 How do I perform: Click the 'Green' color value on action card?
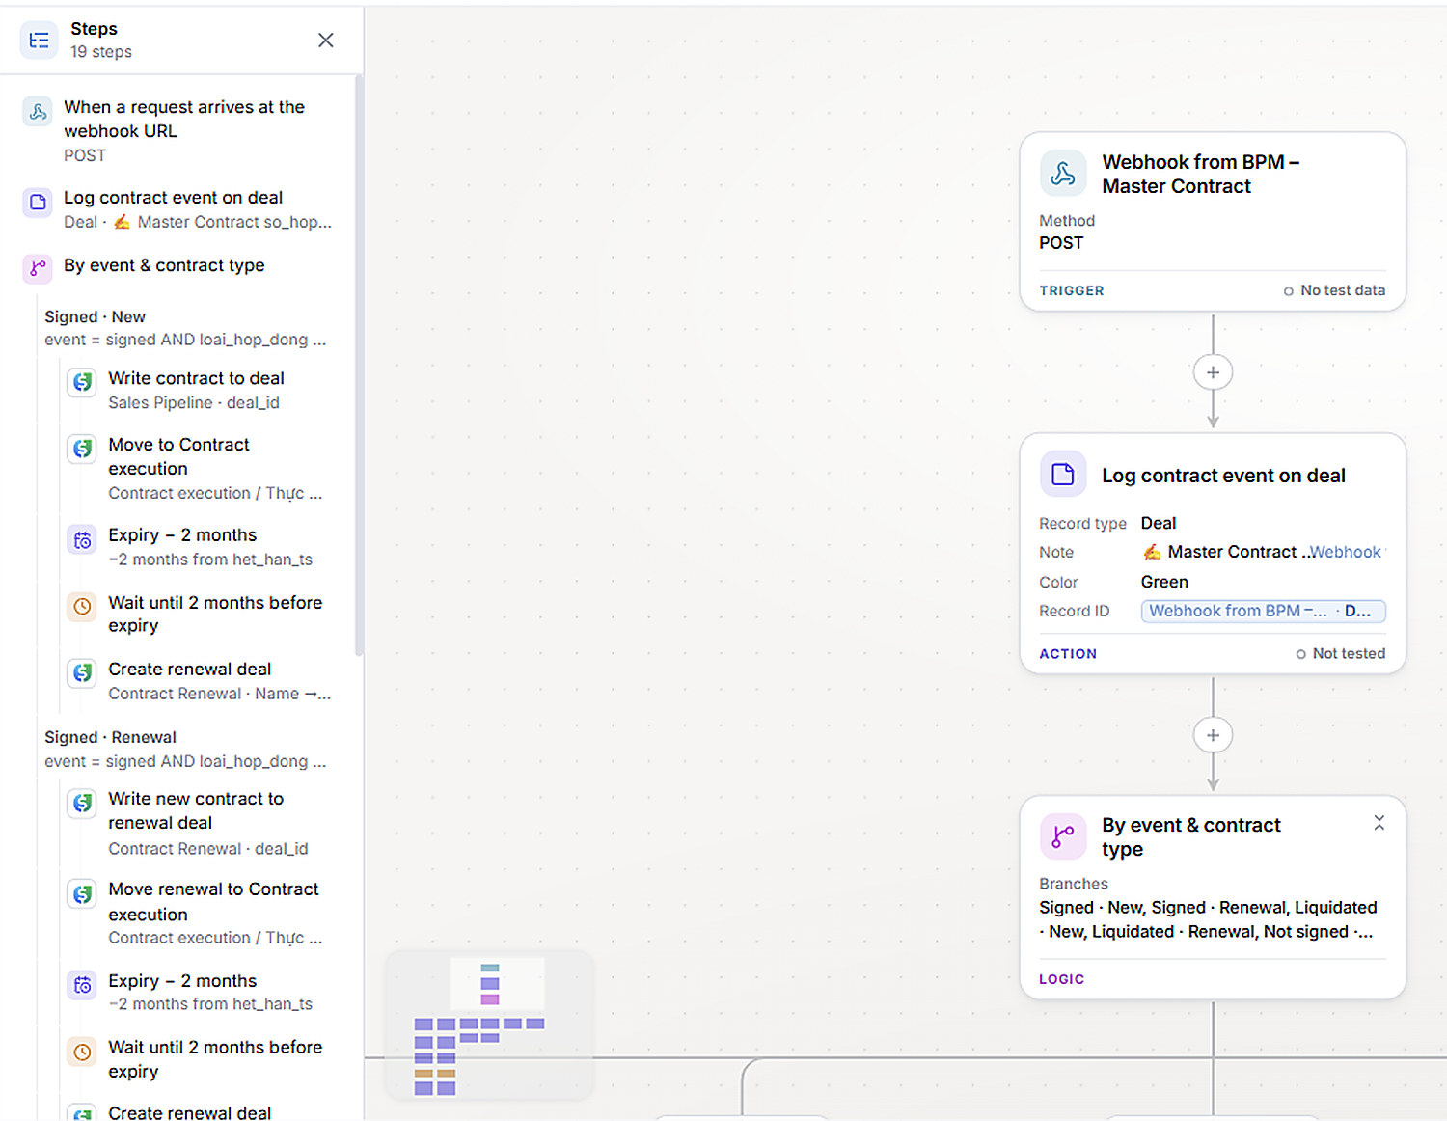click(x=1164, y=582)
